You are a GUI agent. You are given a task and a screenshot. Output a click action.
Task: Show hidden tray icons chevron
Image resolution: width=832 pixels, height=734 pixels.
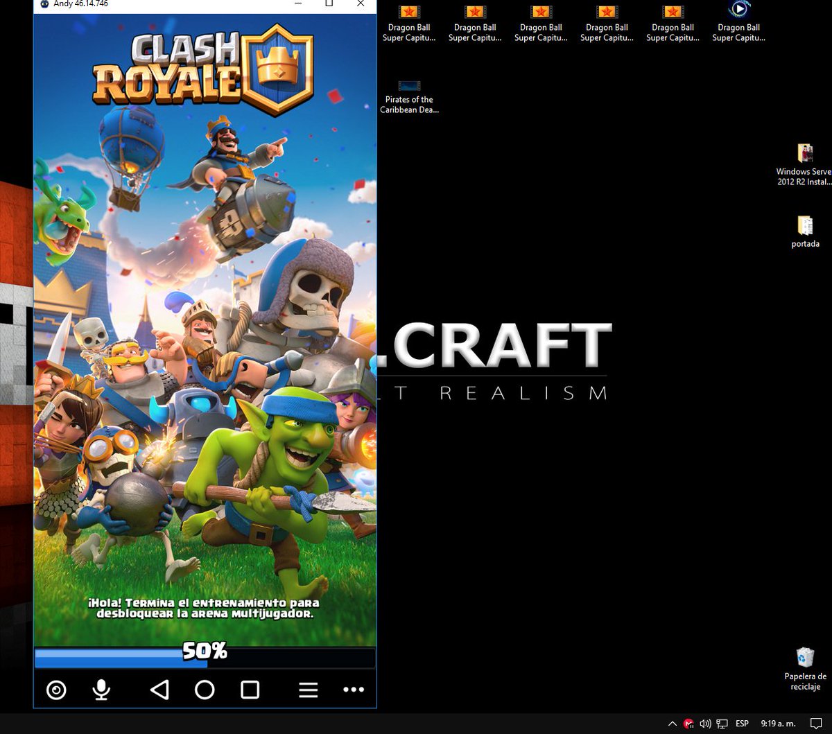672,724
